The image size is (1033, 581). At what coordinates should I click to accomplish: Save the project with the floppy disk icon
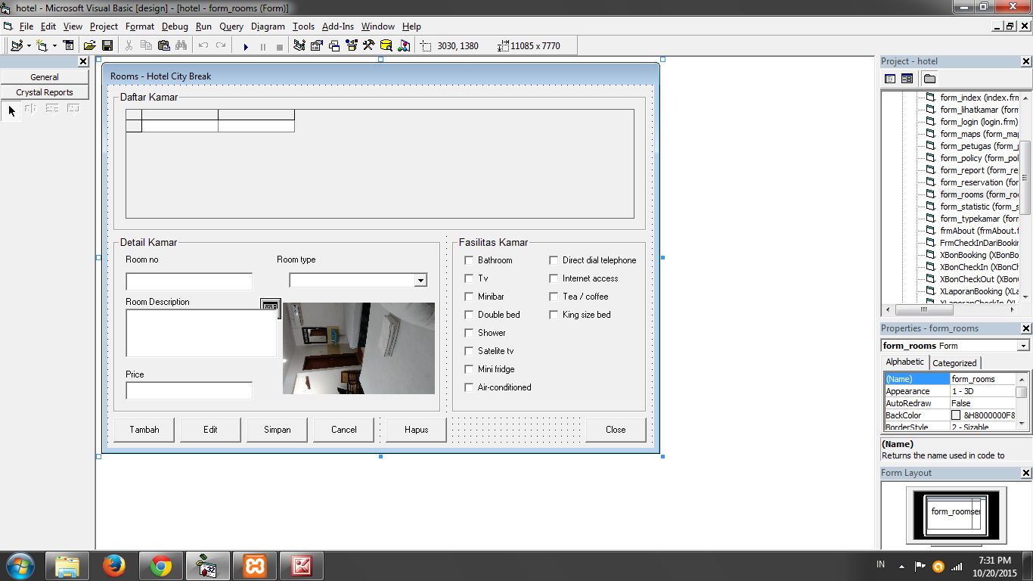[x=107, y=46]
